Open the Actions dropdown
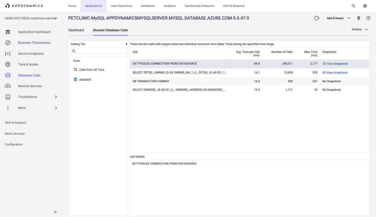The height and width of the screenshot is (217, 376). tap(359, 29)
